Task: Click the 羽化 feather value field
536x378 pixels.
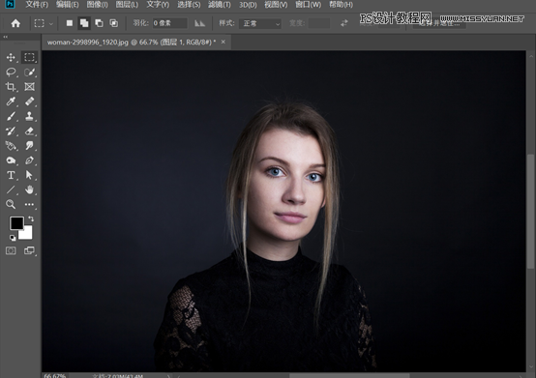Action: (x=169, y=23)
